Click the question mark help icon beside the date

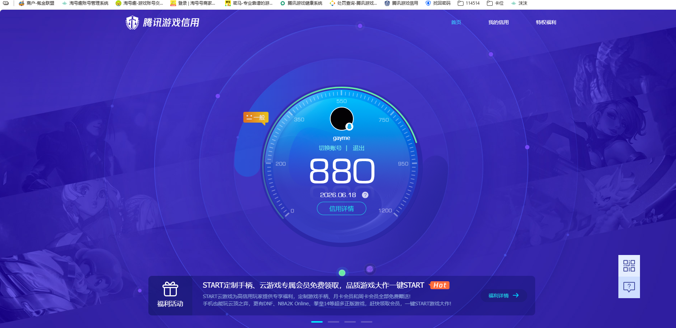pyautogui.click(x=365, y=195)
